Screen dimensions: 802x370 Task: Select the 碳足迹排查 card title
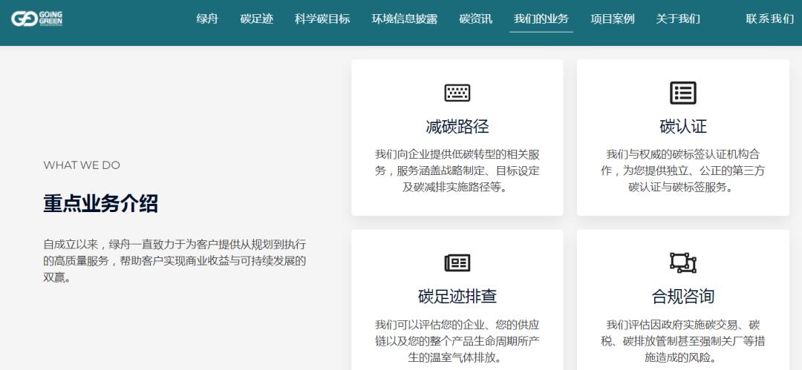click(x=457, y=296)
